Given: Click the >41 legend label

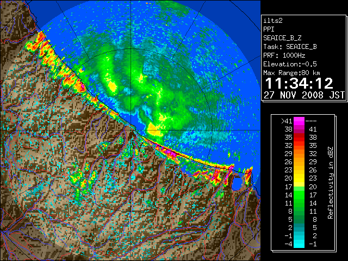Looking at the screenshot, I should coord(287,121).
